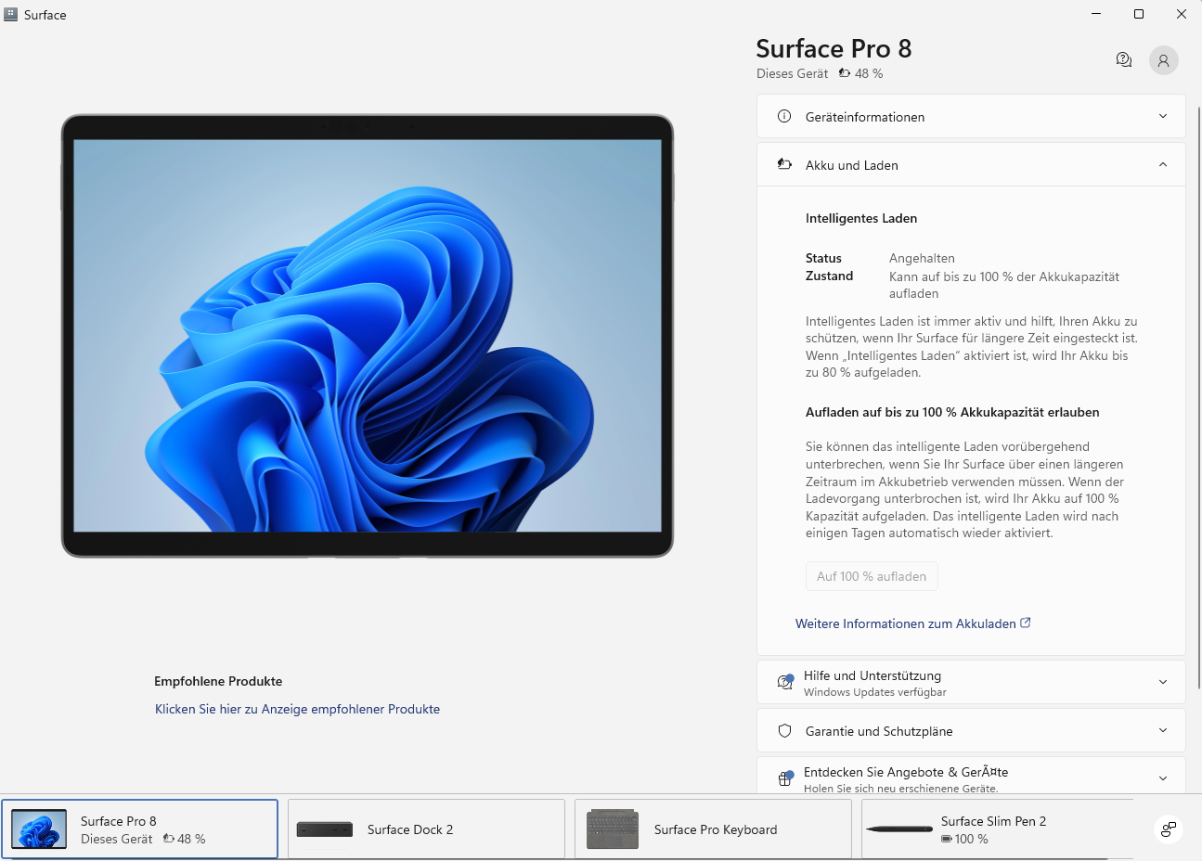1202x861 pixels.
Task: Expand Hilfe und Unterstützung chevron
Action: [x=1163, y=682]
